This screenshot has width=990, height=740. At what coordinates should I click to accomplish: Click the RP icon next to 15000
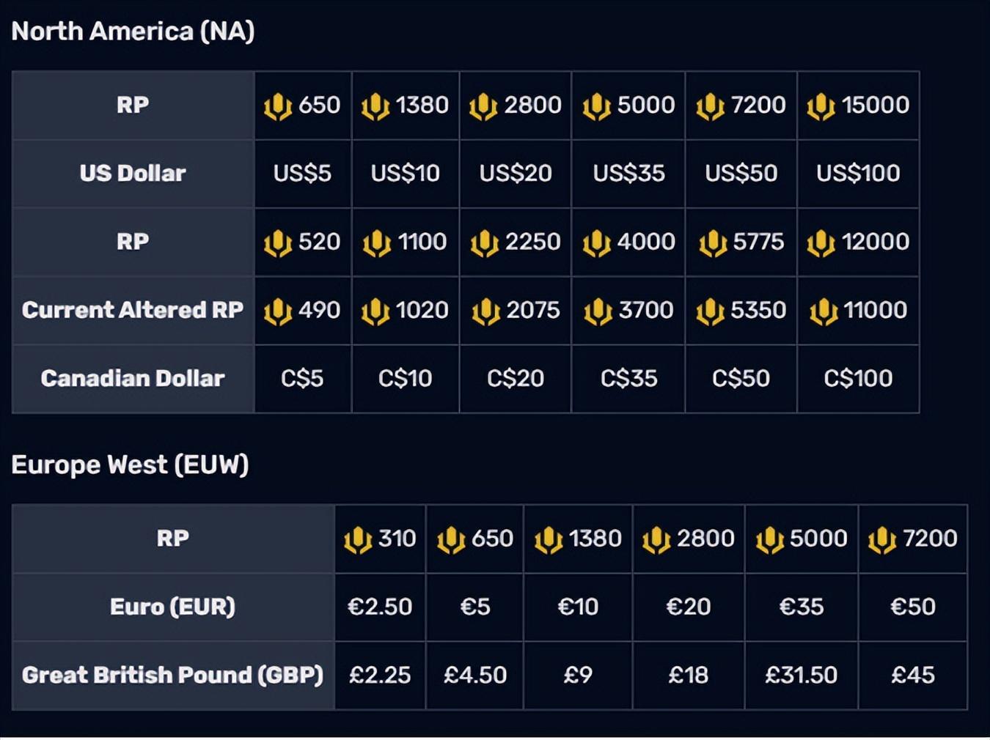pyautogui.click(x=821, y=106)
